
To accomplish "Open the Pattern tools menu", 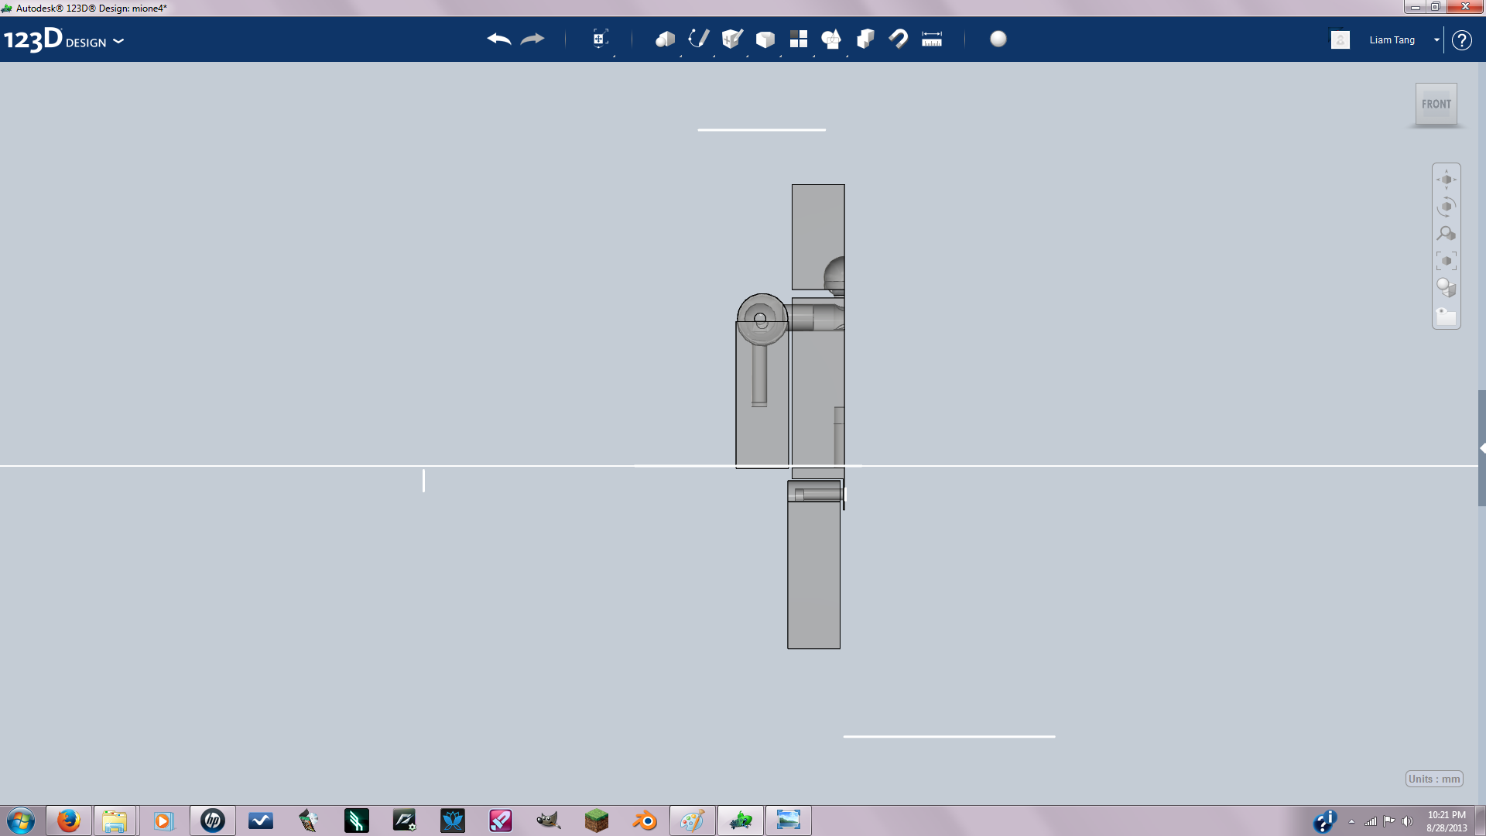I will tap(799, 39).
